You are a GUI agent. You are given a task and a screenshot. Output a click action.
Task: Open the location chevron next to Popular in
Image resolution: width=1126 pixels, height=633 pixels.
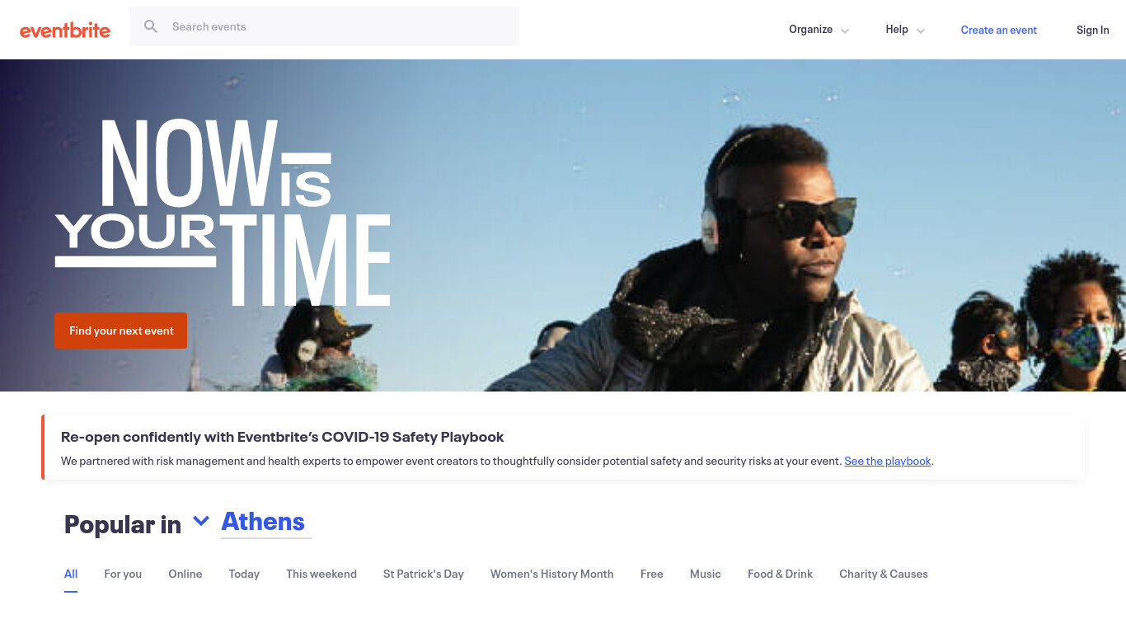coord(201,521)
